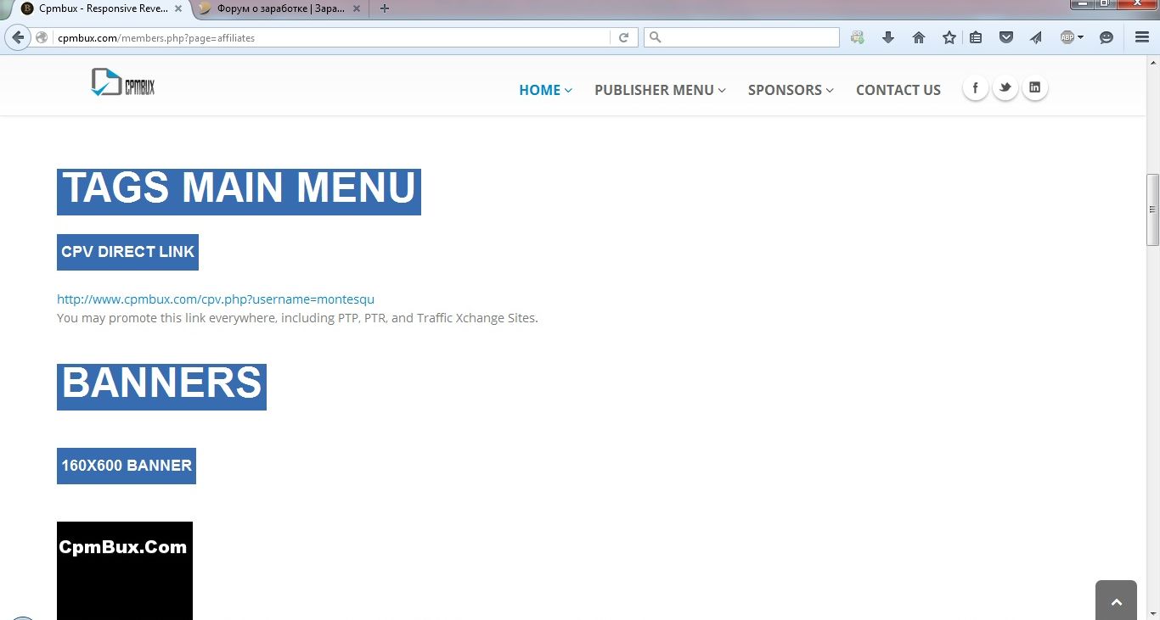Open Cpmbux Twitter page icon

[1005, 87]
